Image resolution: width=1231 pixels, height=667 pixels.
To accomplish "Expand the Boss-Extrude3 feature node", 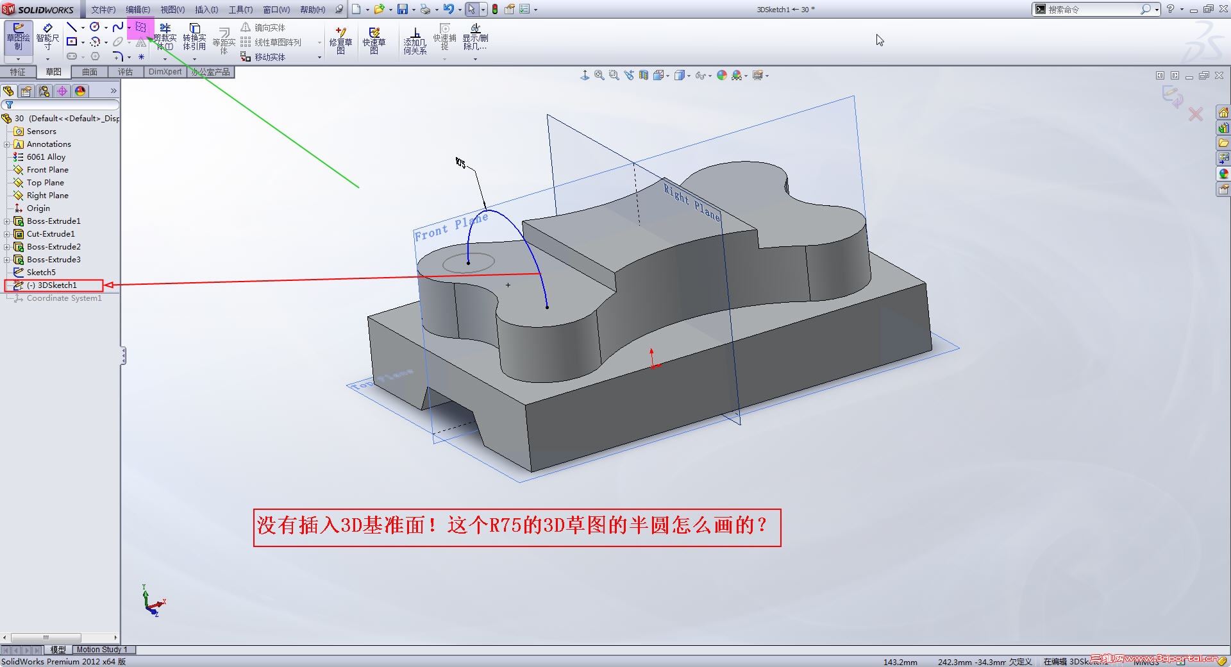I will pyautogui.click(x=6, y=260).
